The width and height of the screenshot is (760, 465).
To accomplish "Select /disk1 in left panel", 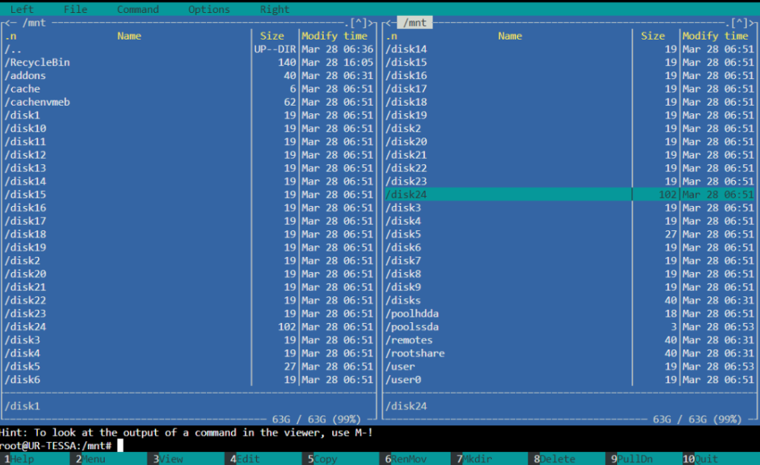I will pos(189,115).
